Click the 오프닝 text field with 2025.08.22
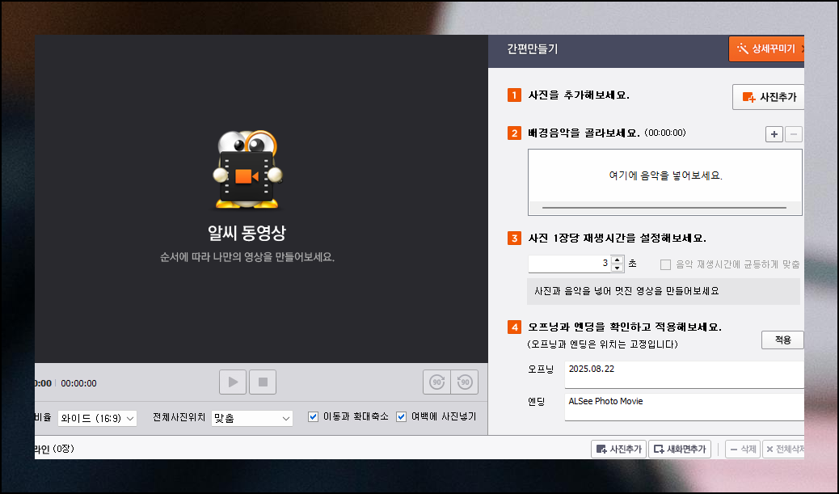The image size is (839, 494). pos(685,374)
